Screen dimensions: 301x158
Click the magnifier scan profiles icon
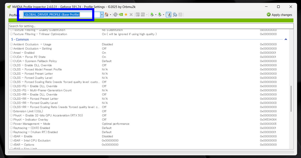[x=175, y=15]
